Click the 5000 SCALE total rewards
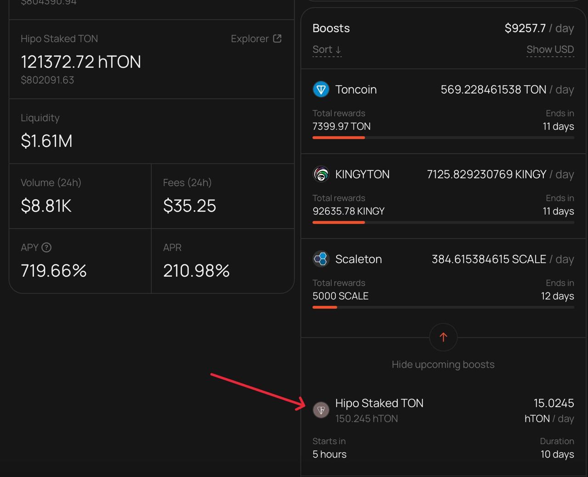The width and height of the screenshot is (588, 477). (340, 296)
